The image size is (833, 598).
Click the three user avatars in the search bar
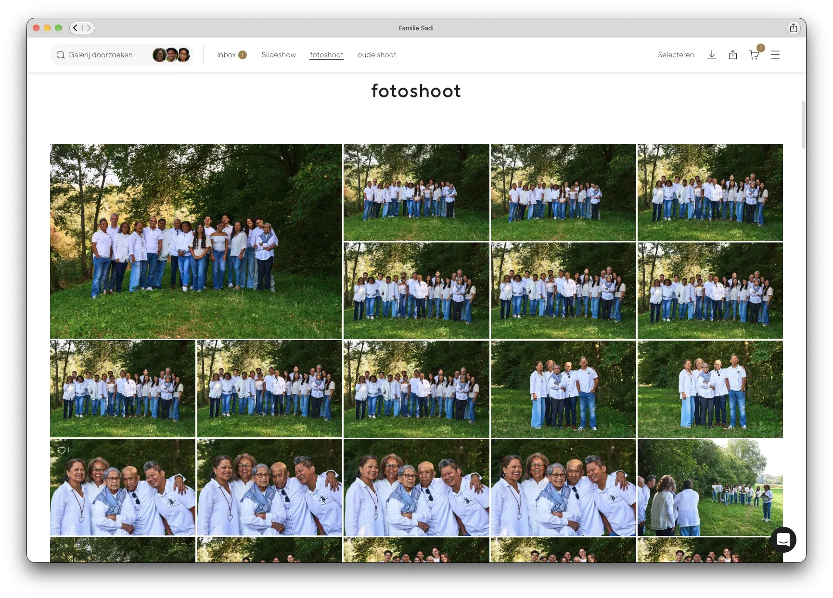pos(171,55)
